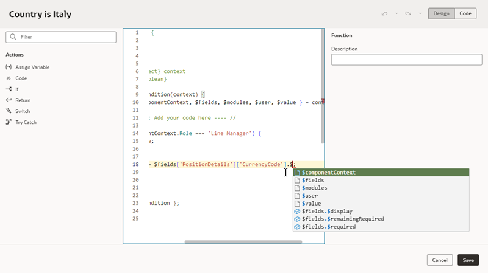
Task: Switch to Design view
Action: tap(441, 13)
